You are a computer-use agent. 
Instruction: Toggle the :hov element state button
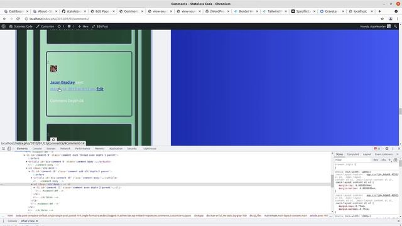point(376,160)
